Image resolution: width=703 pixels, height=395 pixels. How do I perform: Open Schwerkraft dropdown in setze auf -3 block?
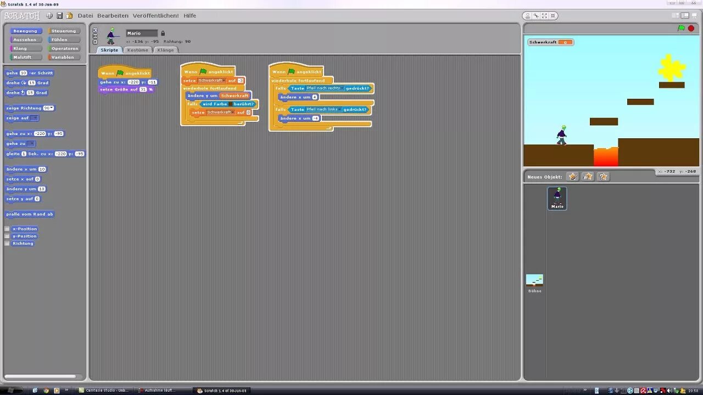tap(212, 81)
